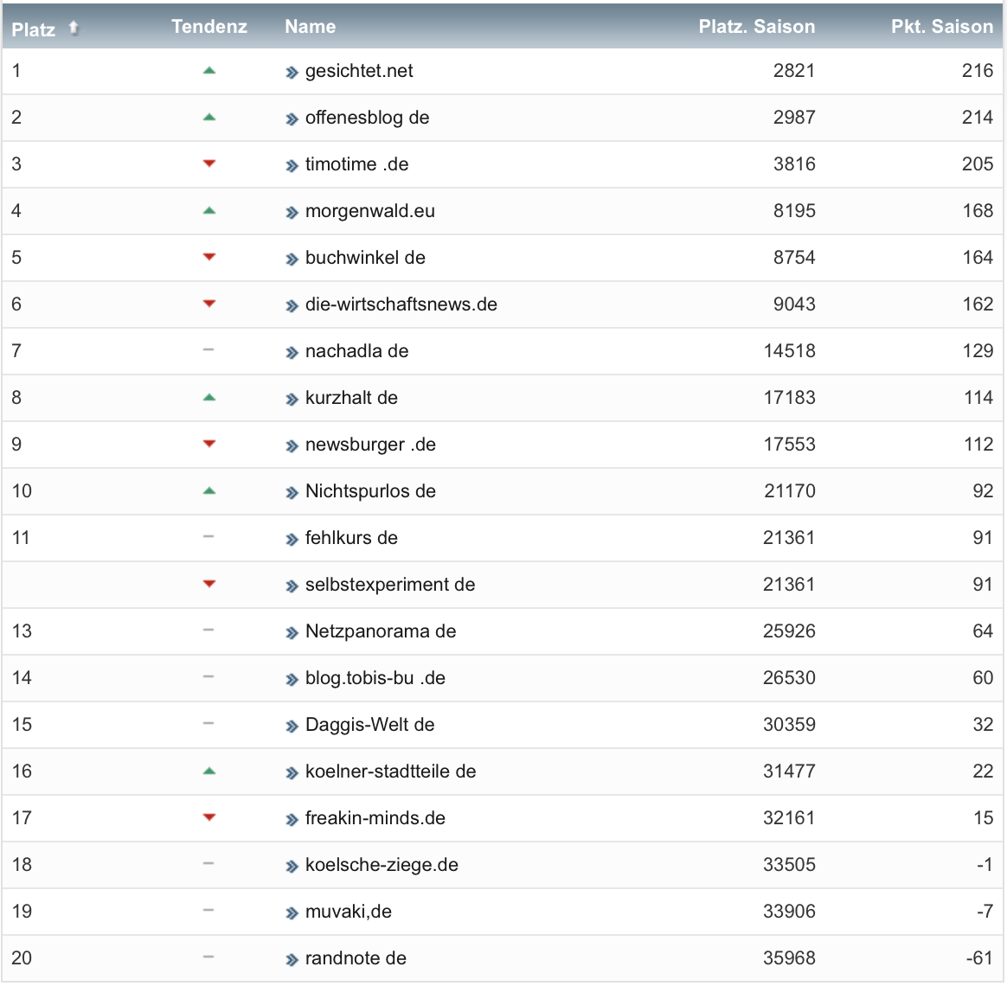Open the die-wirtschaftsnews.de link
The image size is (1007, 986).
tap(401, 304)
